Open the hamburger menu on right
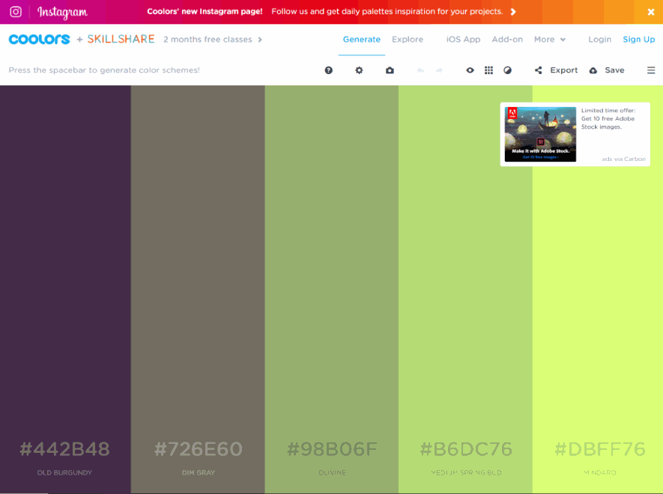 (650, 70)
